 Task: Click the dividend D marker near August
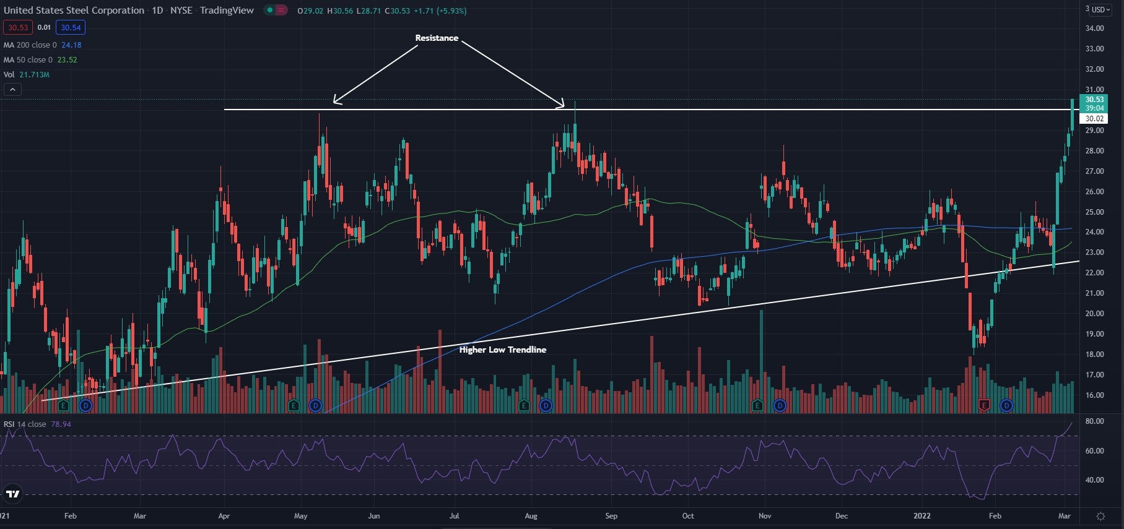point(546,406)
